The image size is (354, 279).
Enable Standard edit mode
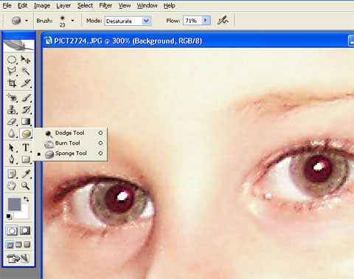12,231
